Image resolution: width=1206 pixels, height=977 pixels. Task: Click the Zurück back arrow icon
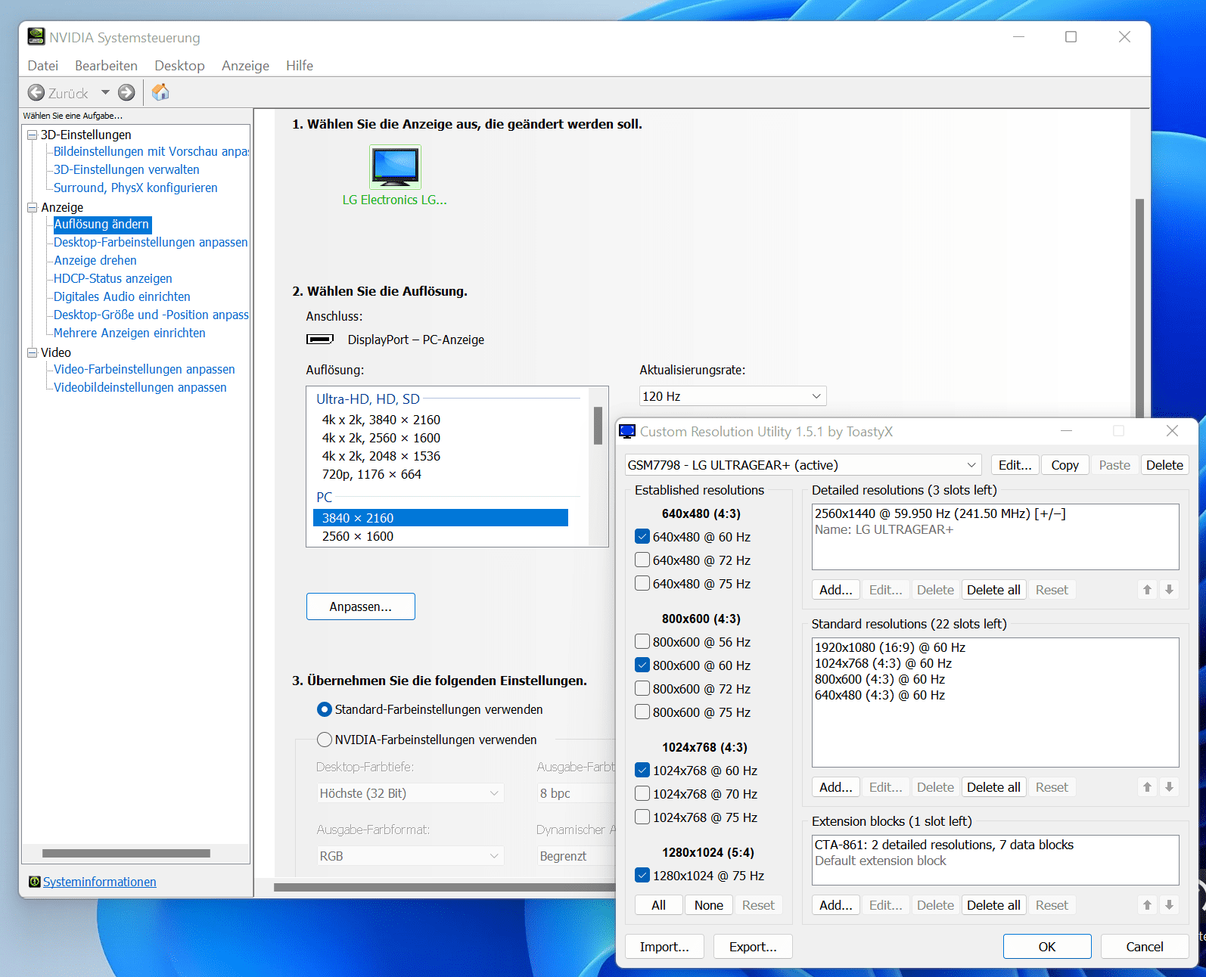coord(36,93)
